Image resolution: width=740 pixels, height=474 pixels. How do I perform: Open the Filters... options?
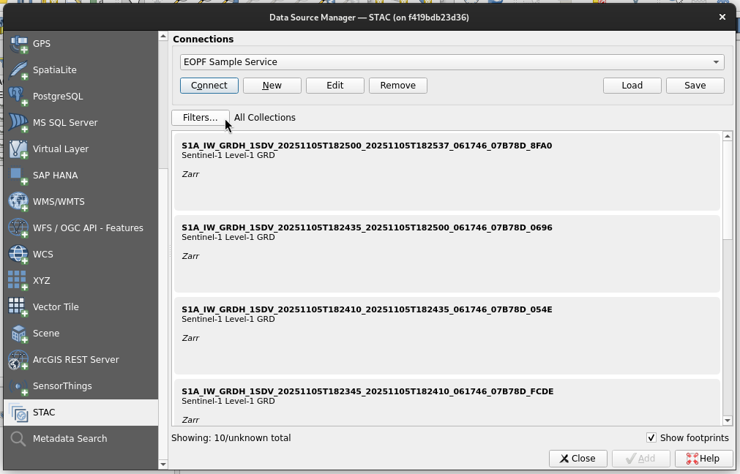click(x=200, y=118)
